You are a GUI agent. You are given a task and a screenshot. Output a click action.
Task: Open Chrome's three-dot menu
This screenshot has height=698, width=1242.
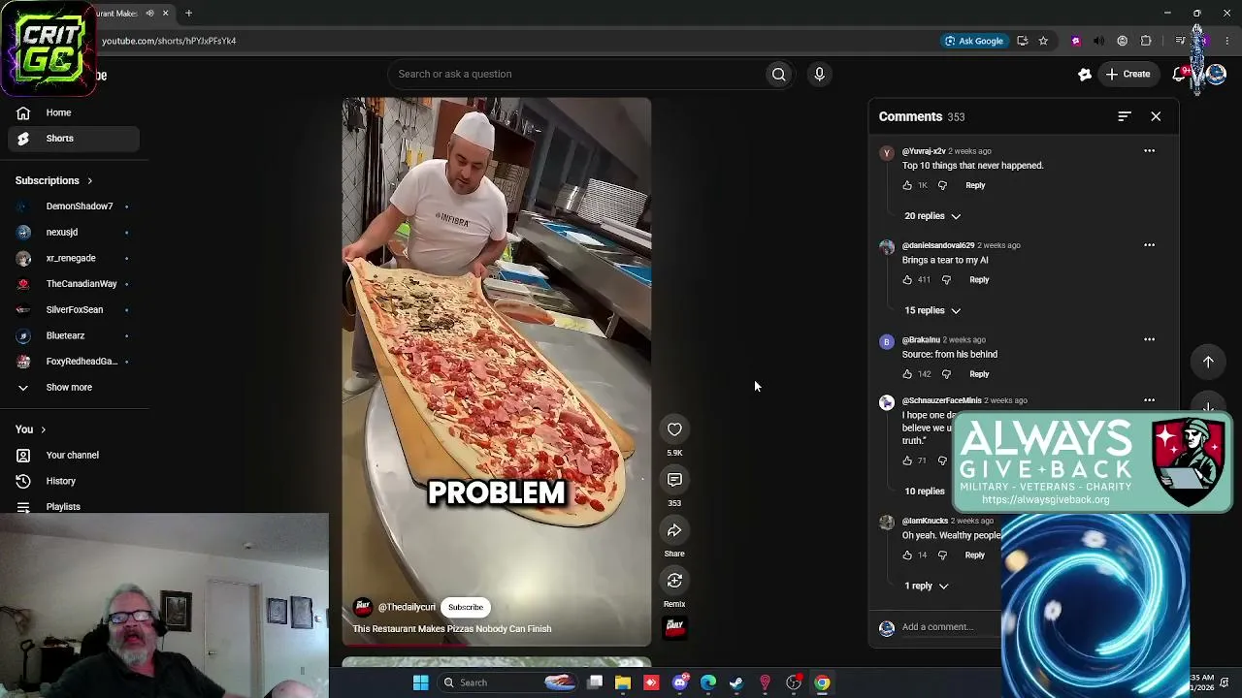coord(1227,41)
